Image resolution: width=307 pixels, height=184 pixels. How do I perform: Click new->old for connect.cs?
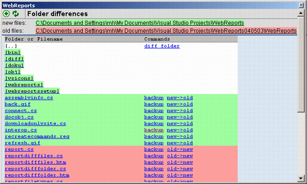coord(180,110)
